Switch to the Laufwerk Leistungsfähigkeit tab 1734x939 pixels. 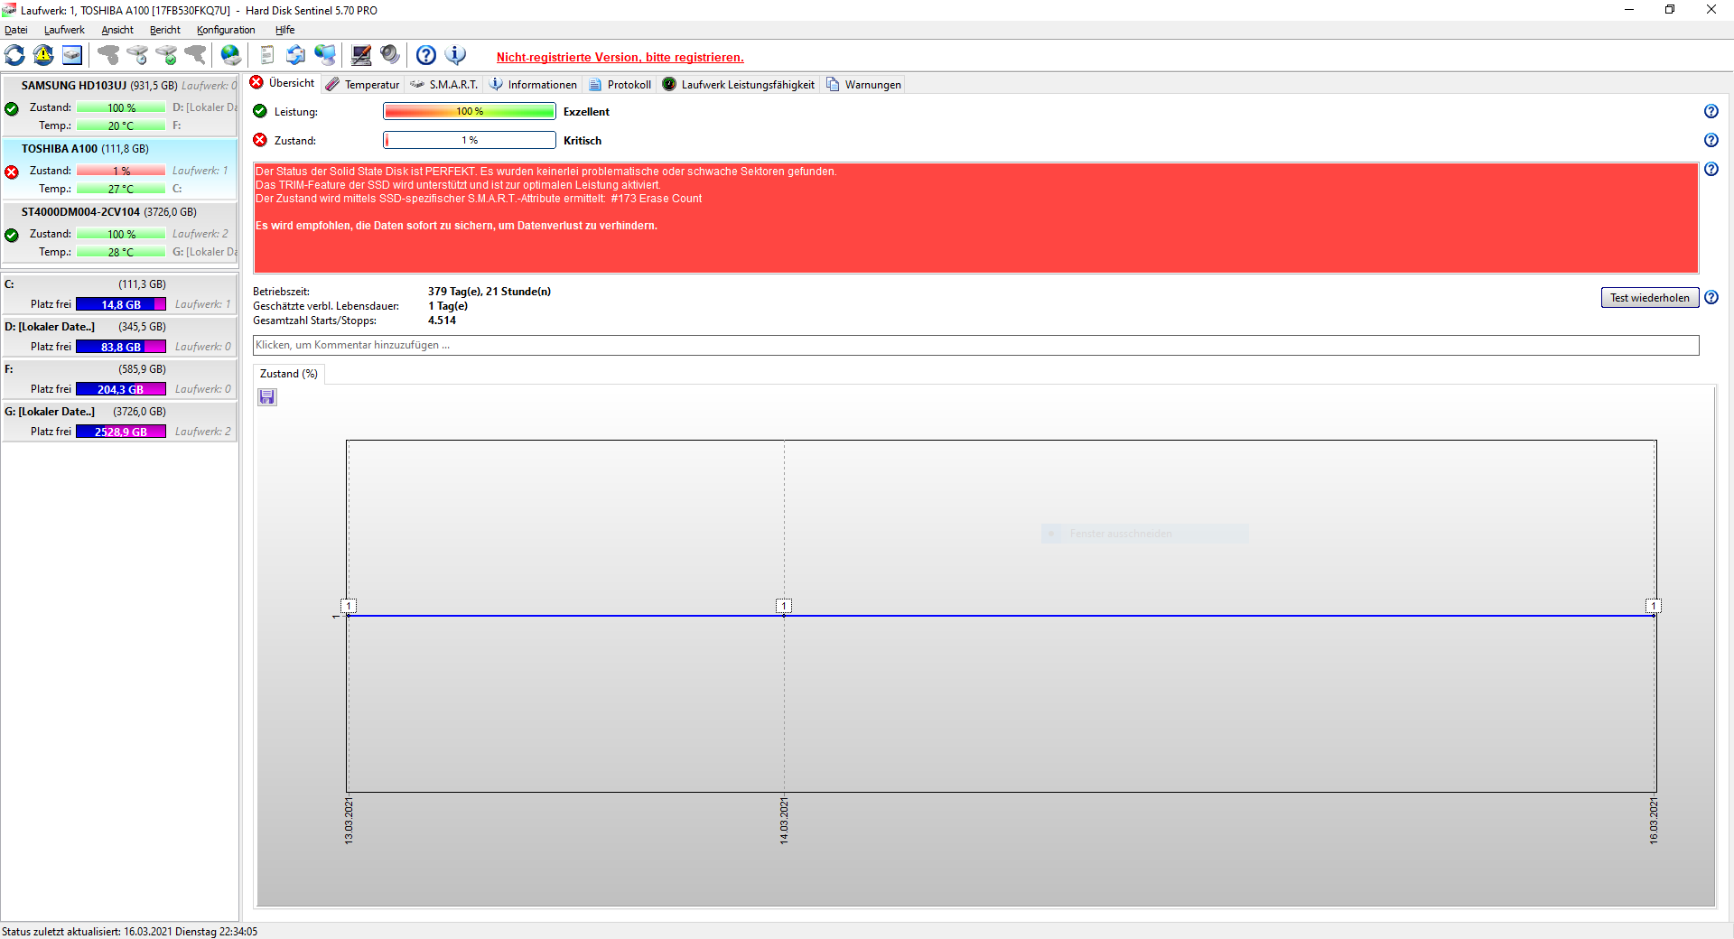coord(738,85)
